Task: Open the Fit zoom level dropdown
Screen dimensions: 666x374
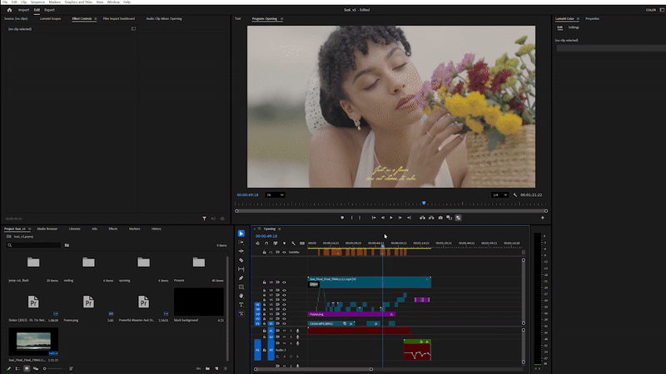Action: tap(275, 194)
